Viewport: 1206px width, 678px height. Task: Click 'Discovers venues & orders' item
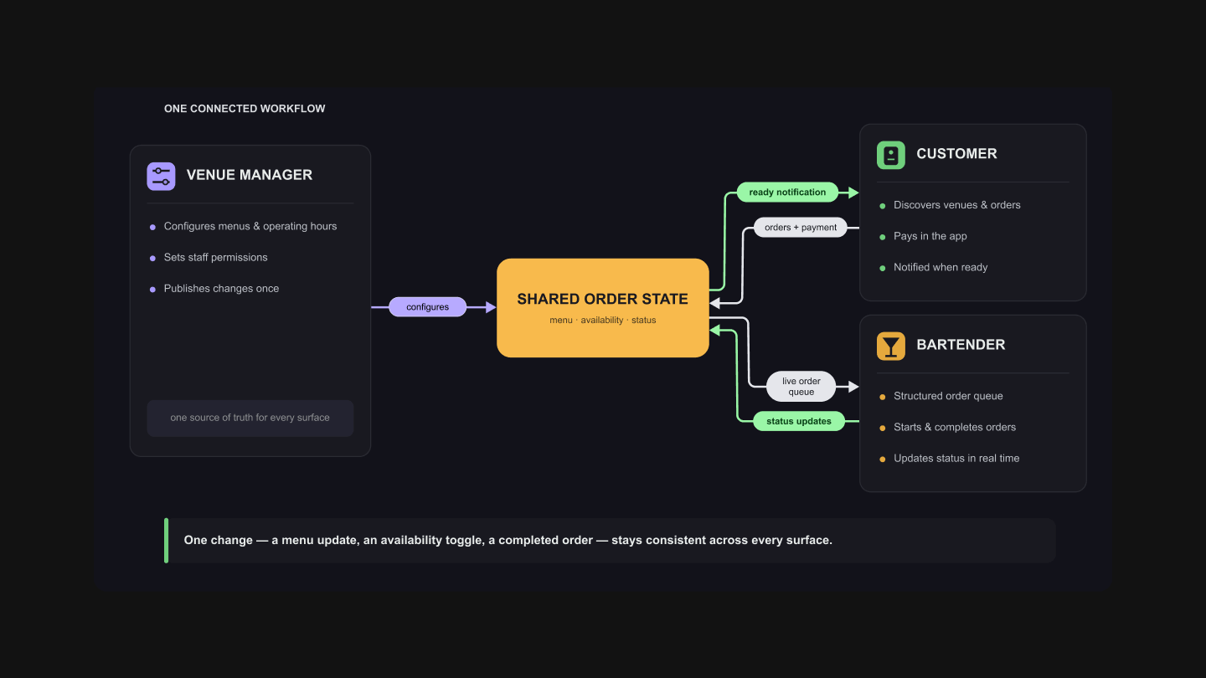point(957,205)
